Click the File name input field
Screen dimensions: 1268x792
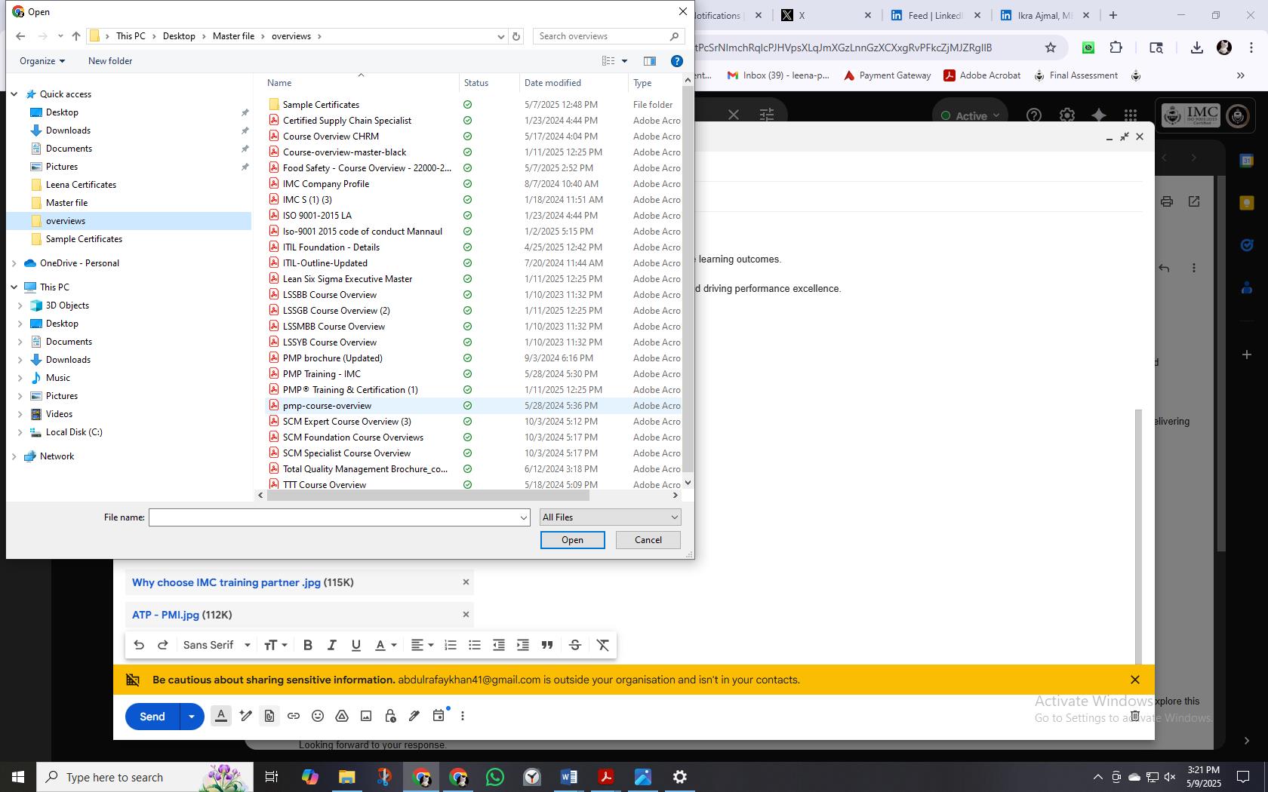tap(333, 517)
